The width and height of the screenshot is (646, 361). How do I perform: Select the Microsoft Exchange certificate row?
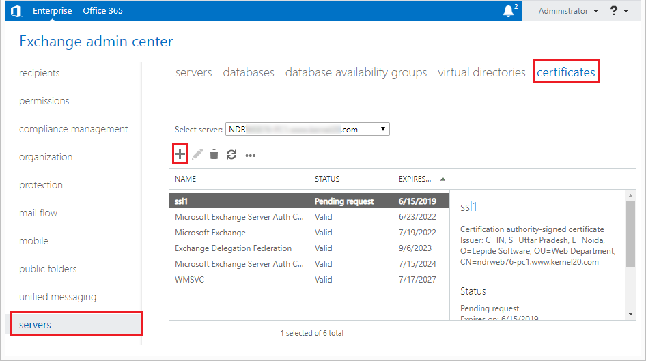tap(309, 233)
